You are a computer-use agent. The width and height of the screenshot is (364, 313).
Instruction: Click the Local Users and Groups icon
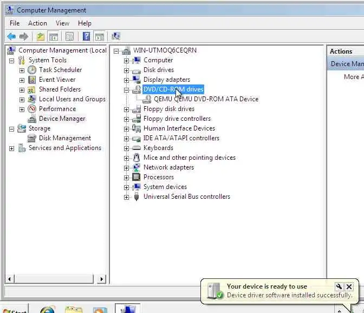32,99
